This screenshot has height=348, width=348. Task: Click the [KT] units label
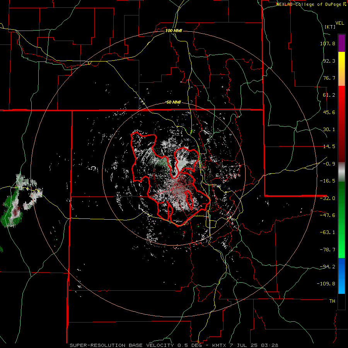click(330, 27)
